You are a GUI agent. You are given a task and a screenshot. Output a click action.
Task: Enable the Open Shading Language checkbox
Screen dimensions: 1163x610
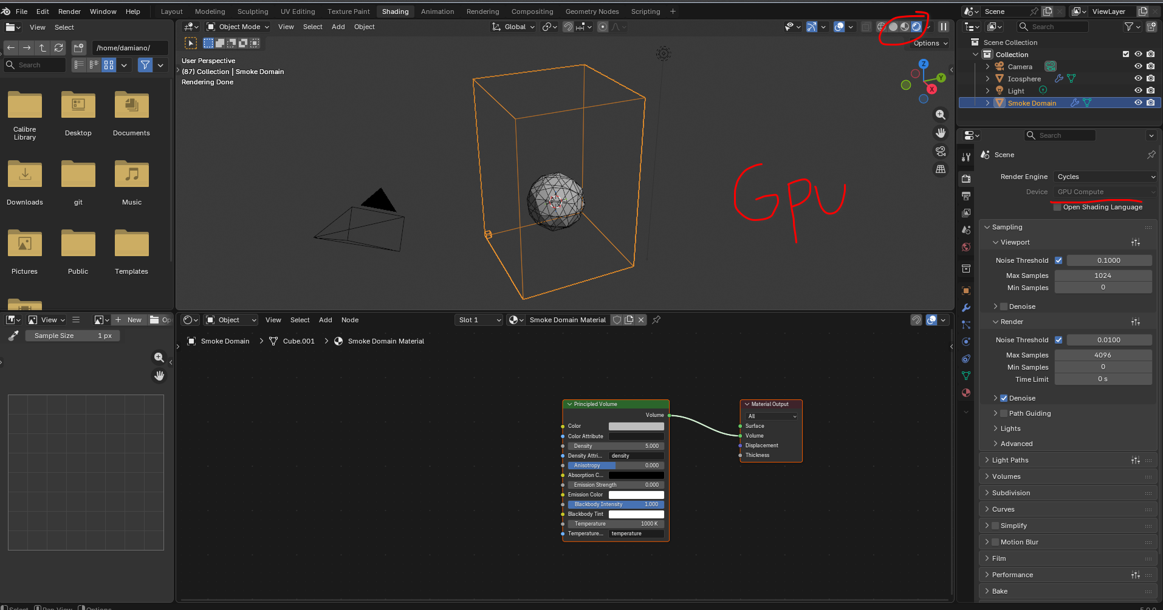pyautogui.click(x=1057, y=207)
